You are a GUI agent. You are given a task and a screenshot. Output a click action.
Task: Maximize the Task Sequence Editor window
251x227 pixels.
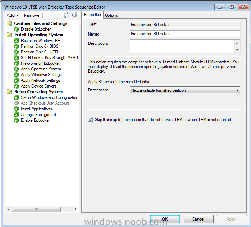click(x=231, y=7)
